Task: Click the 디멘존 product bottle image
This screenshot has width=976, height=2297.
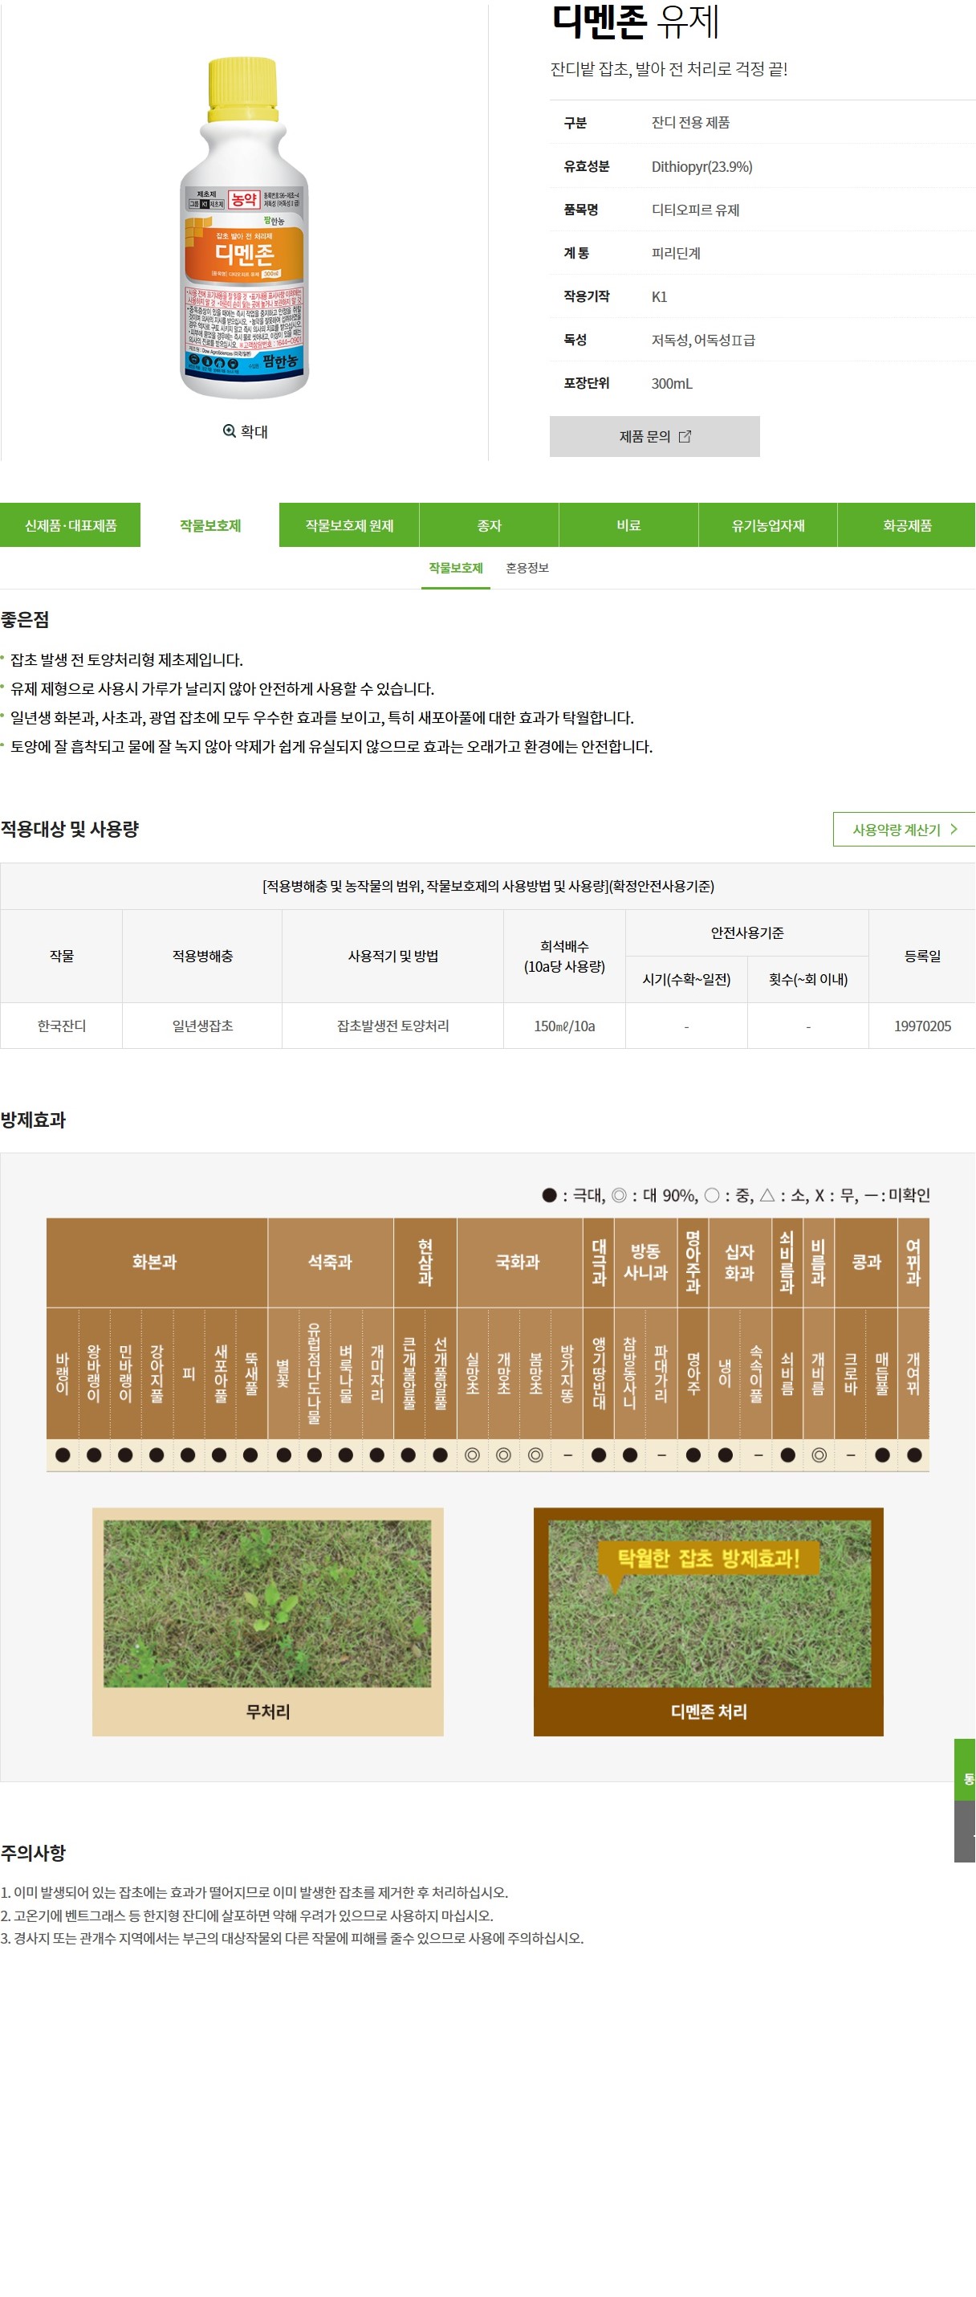Action: 244,228
